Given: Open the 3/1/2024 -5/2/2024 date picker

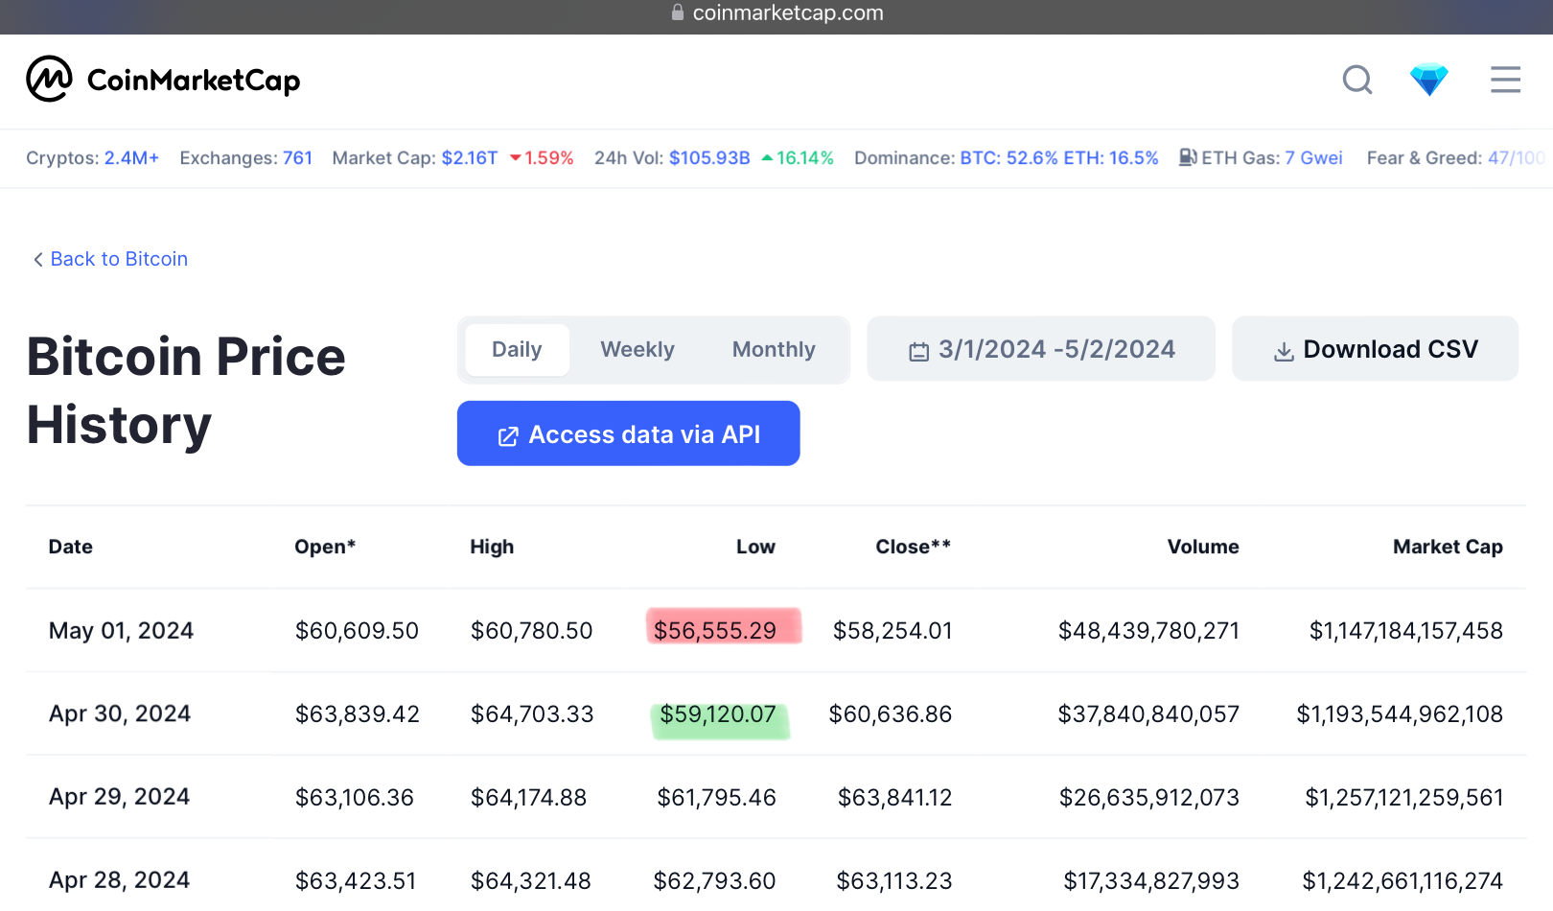Looking at the screenshot, I should pos(1041,349).
